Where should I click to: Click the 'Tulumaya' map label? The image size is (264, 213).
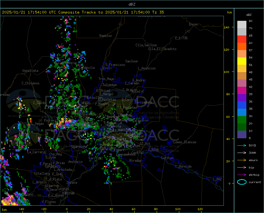click(109, 85)
